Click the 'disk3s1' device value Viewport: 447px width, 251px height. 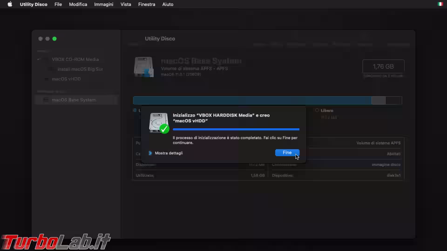point(393,175)
